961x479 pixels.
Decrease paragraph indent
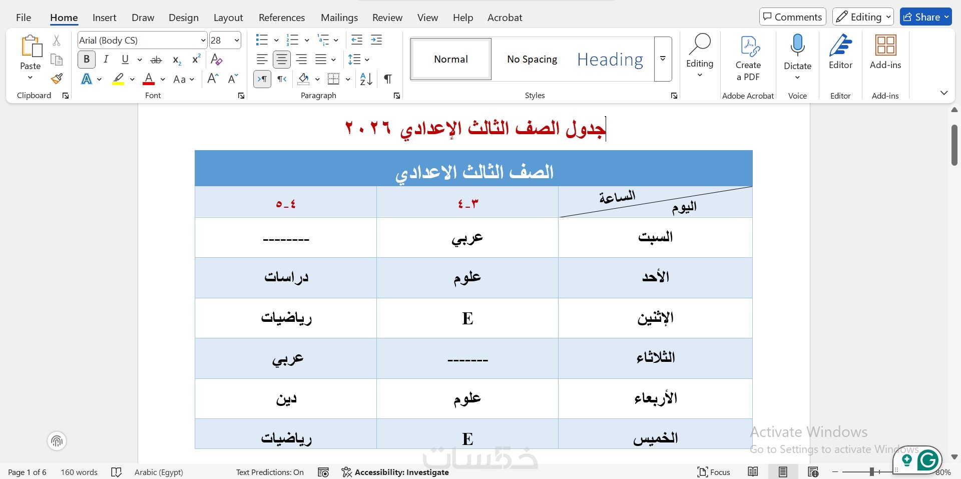(x=357, y=40)
